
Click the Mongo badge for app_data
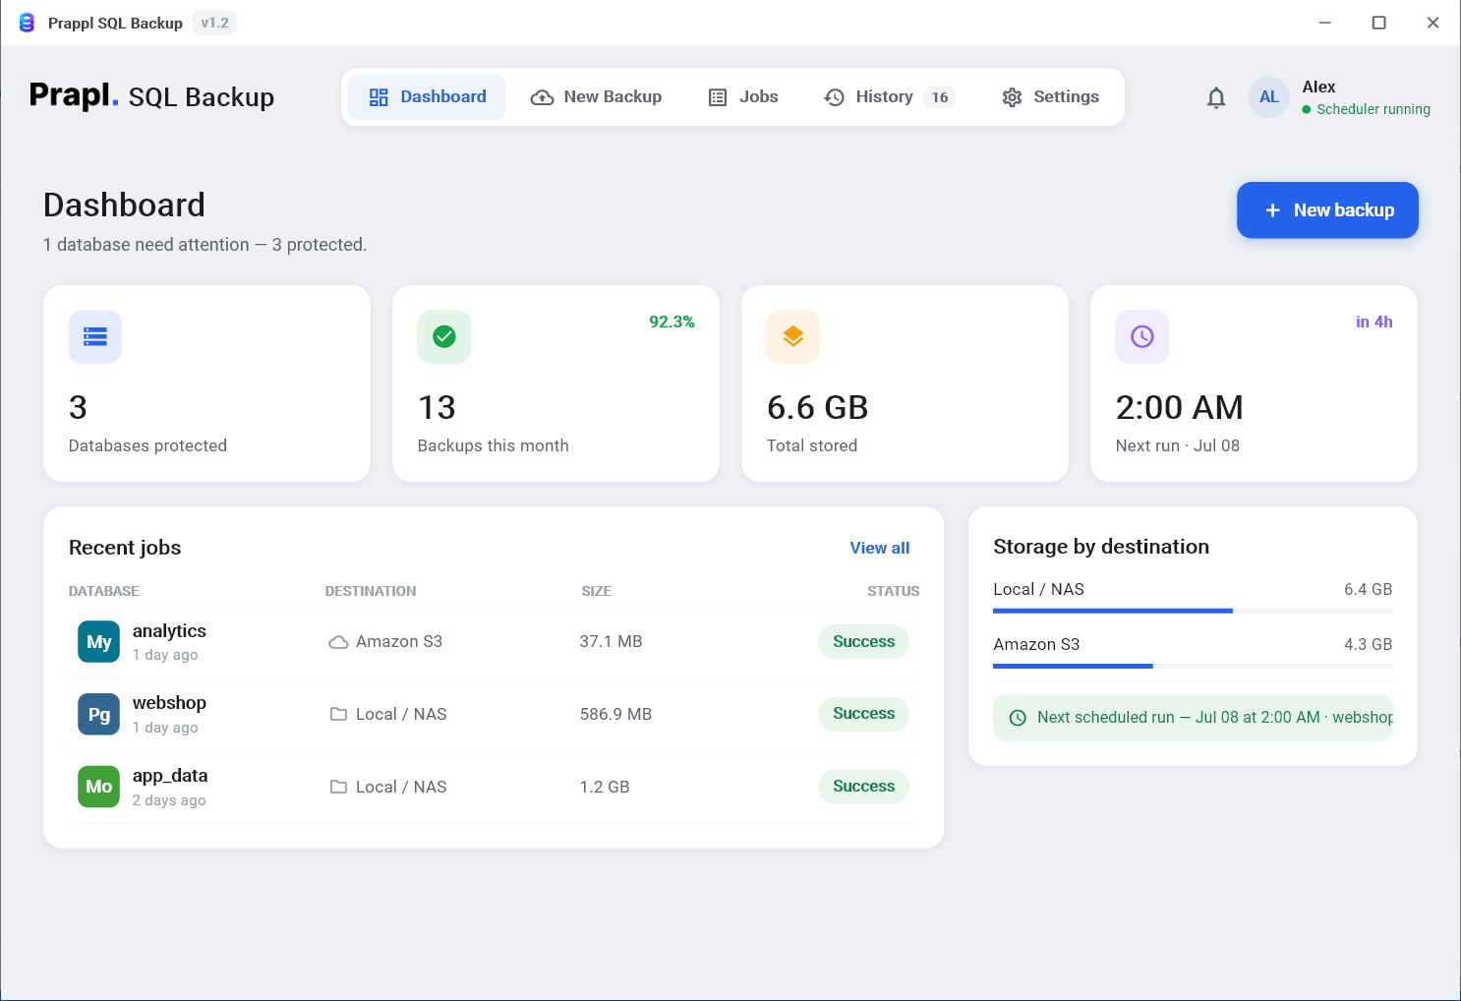tap(98, 787)
